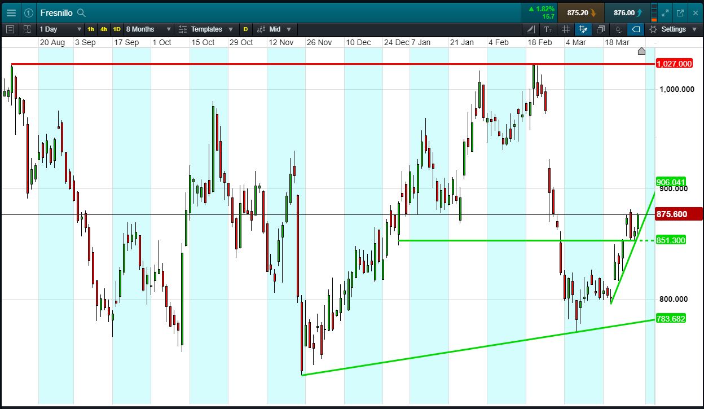Open the 8 Months range dropdown
704x409 pixels.
[x=148, y=29]
